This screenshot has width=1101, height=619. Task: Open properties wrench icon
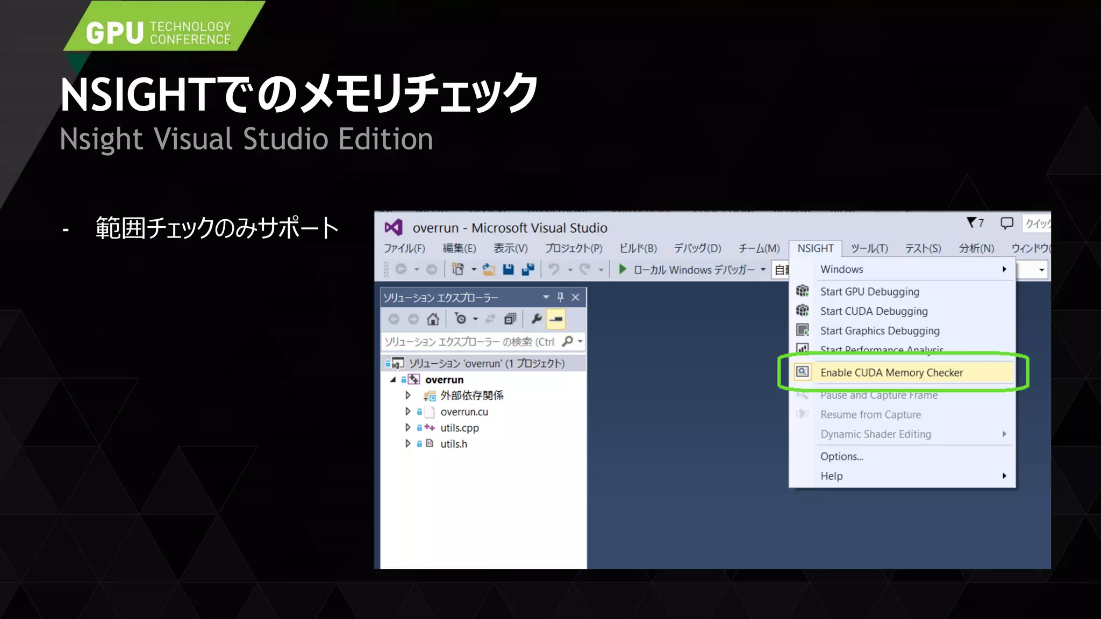[536, 319]
